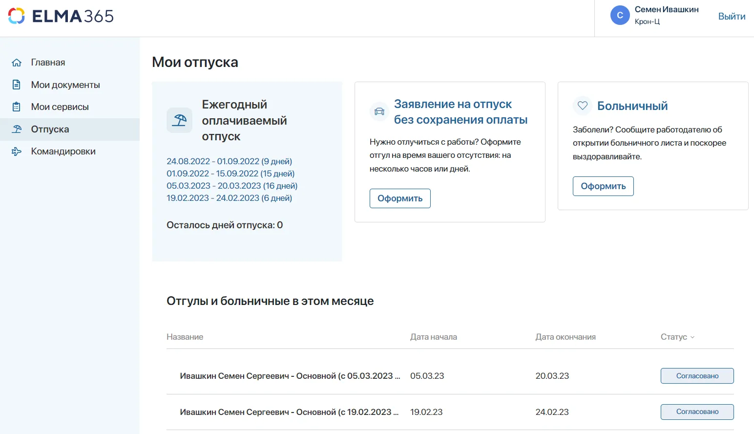
Task: Click Оформить on Больничный card
Action: [603, 186]
